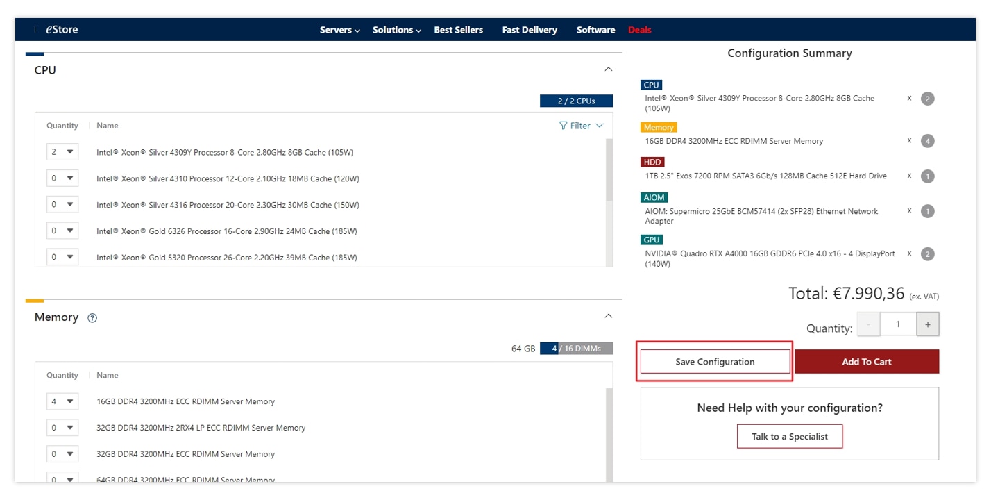Click the Quantity input field
991x500 pixels.
click(x=898, y=324)
